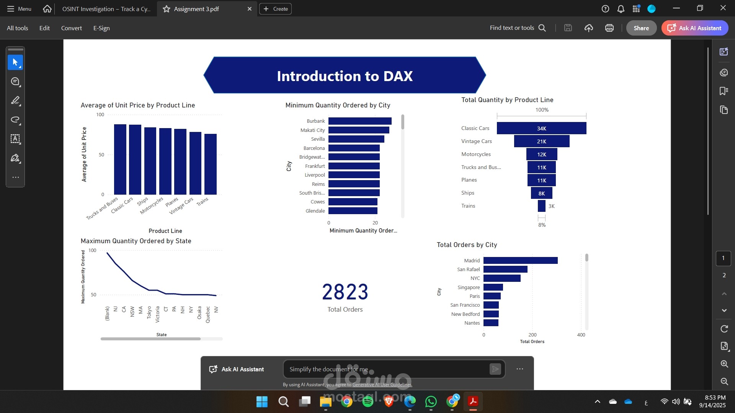The image size is (735, 413).
Task: Star the Assignment 3.pdf tab
Action: [x=166, y=9]
